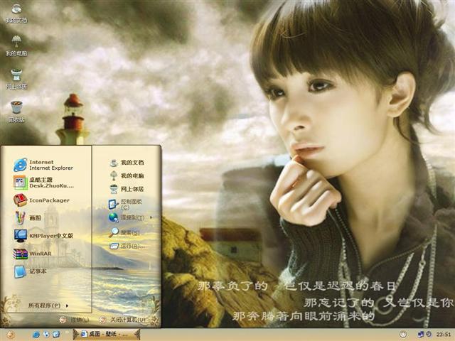Click the 注销(L) log off button
455x341 pixels.
click(74, 320)
